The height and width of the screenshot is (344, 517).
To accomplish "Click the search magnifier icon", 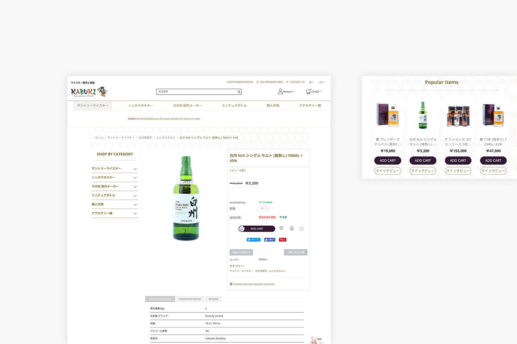I will 239,92.
